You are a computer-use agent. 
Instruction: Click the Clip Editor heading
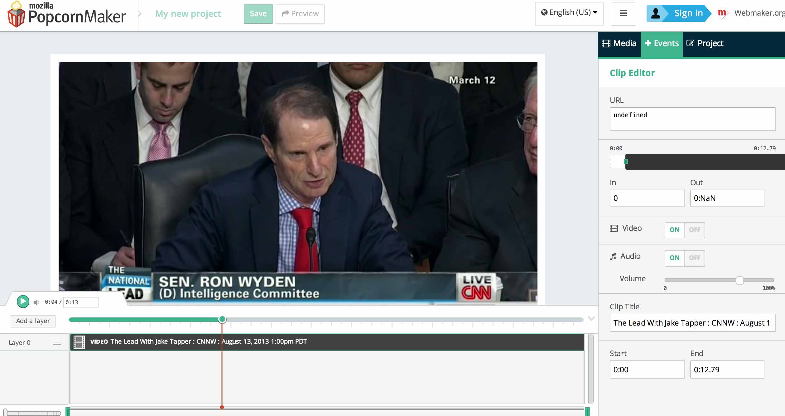(x=632, y=73)
